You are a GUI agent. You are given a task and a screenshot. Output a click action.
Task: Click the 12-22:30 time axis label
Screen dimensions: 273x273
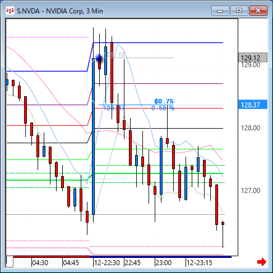[x=107, y=263]
